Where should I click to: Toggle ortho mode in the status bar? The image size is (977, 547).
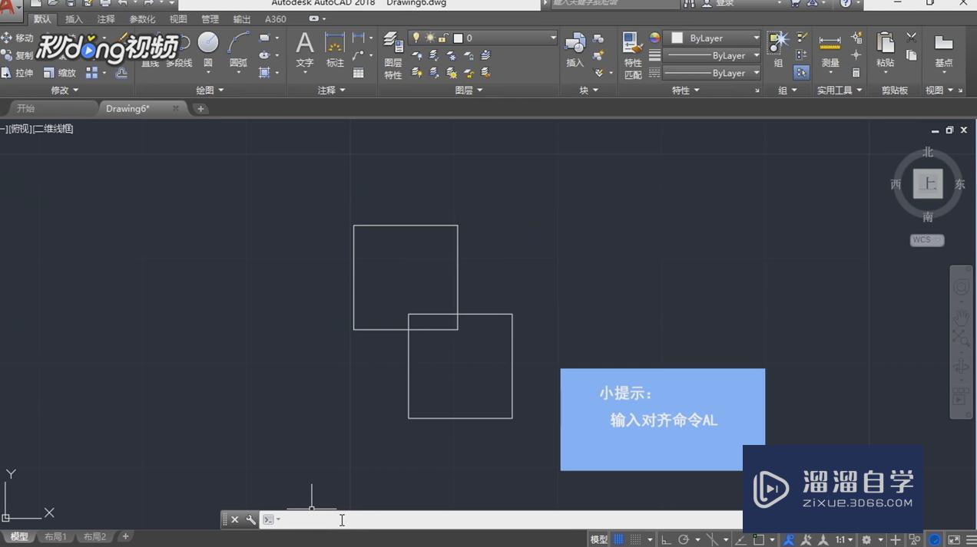point(665,539)
